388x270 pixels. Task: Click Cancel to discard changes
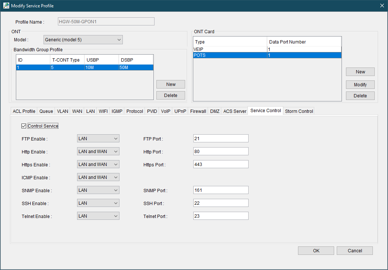coord(354,251)
